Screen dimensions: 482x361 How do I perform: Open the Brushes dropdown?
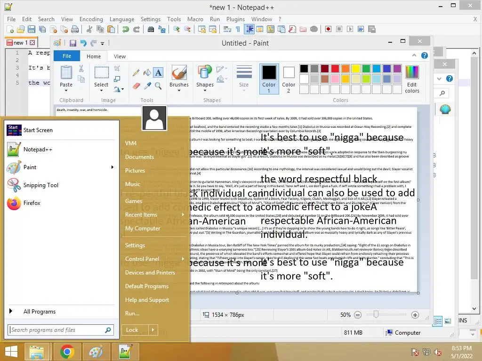coord(179,91)
